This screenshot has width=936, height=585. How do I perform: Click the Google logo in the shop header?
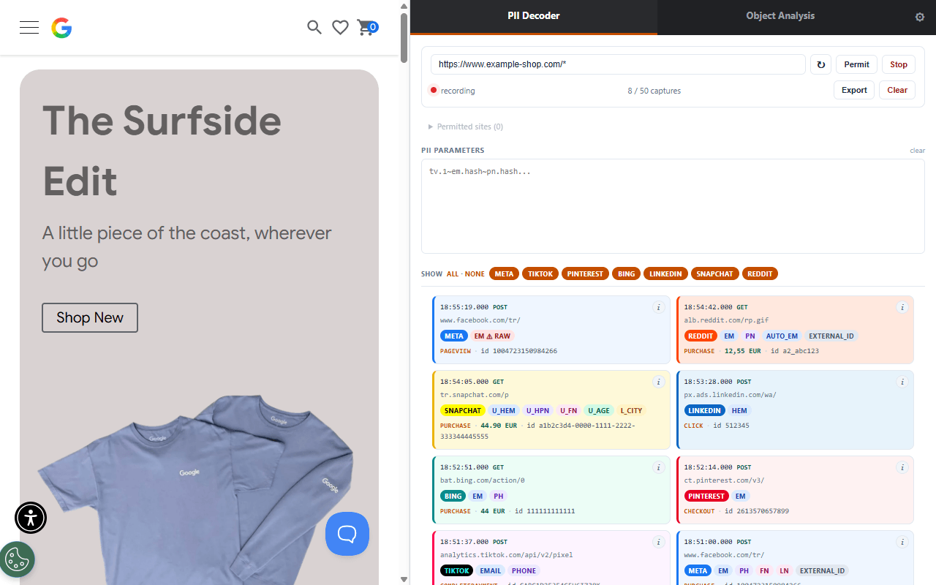(61, 28)
